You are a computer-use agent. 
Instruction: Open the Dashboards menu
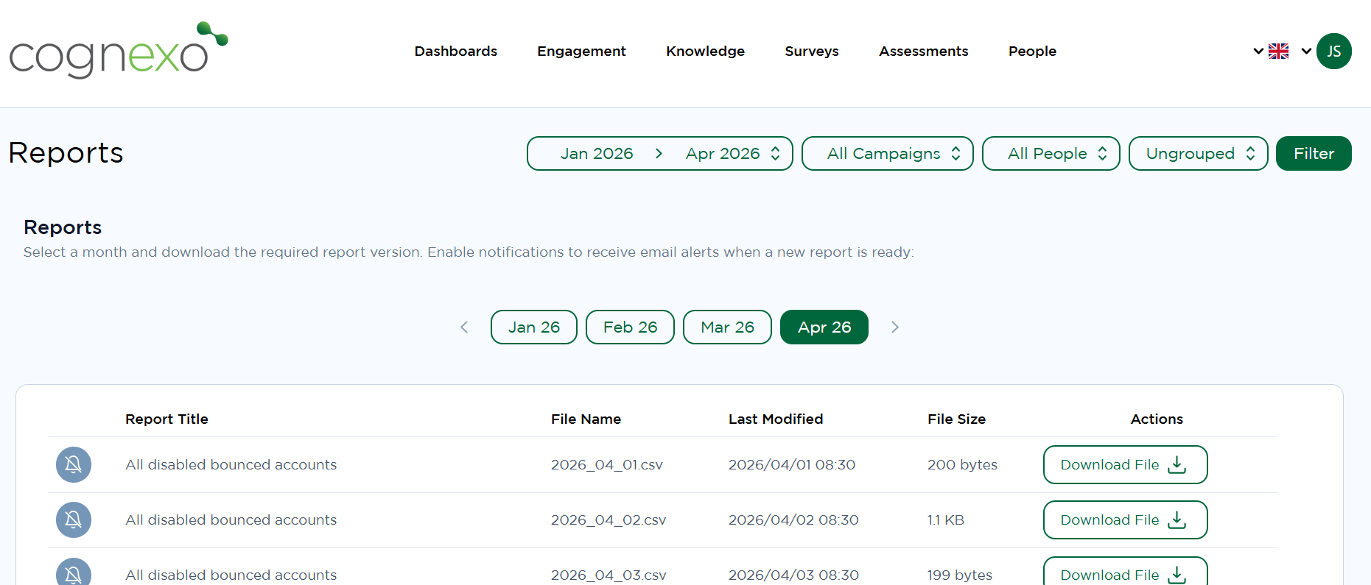pos(455,52)
